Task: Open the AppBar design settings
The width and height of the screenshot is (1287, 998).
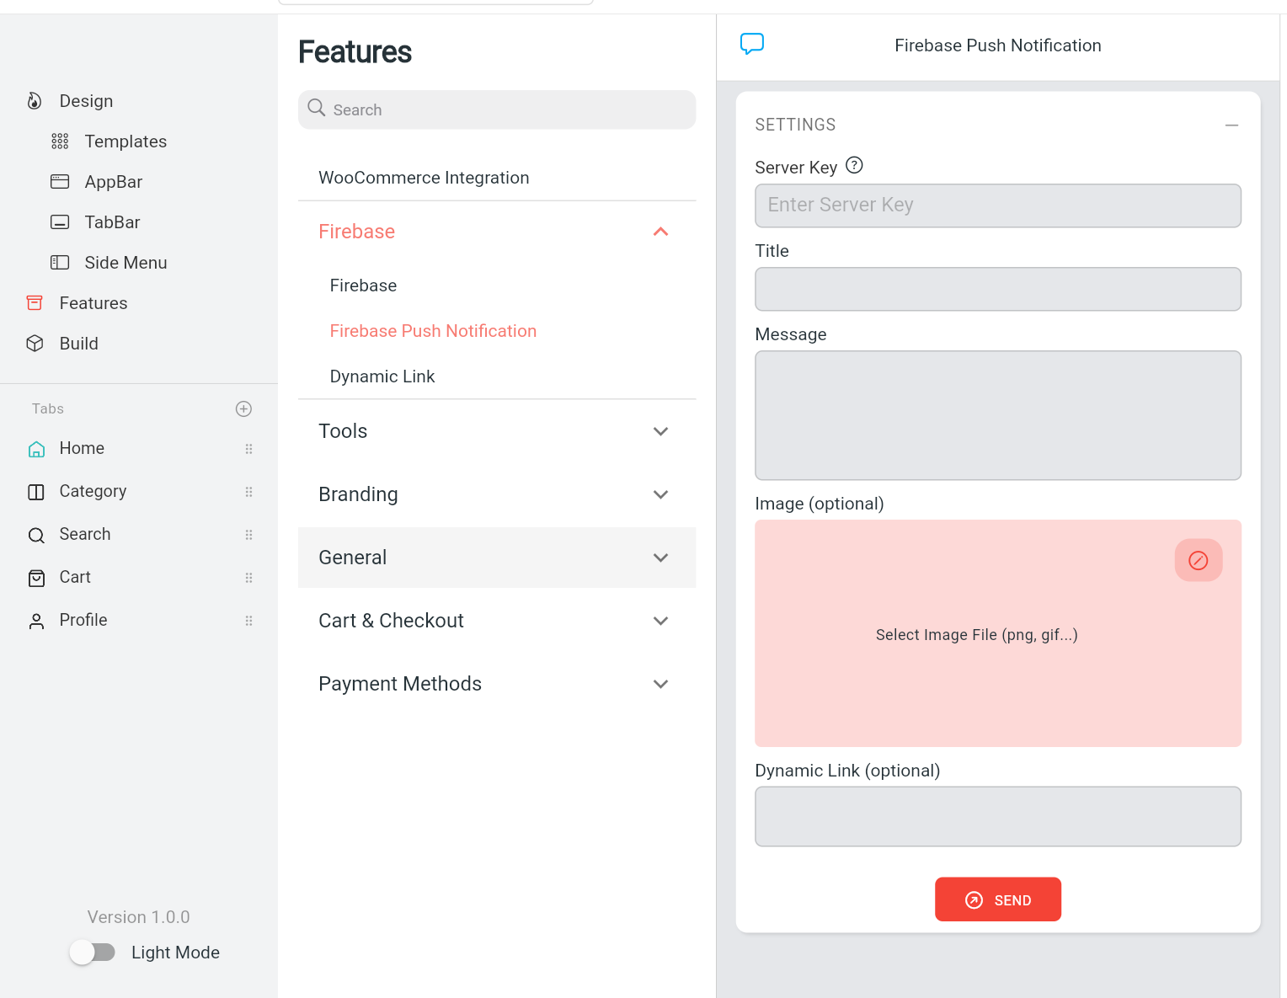Action: [114, 182]
